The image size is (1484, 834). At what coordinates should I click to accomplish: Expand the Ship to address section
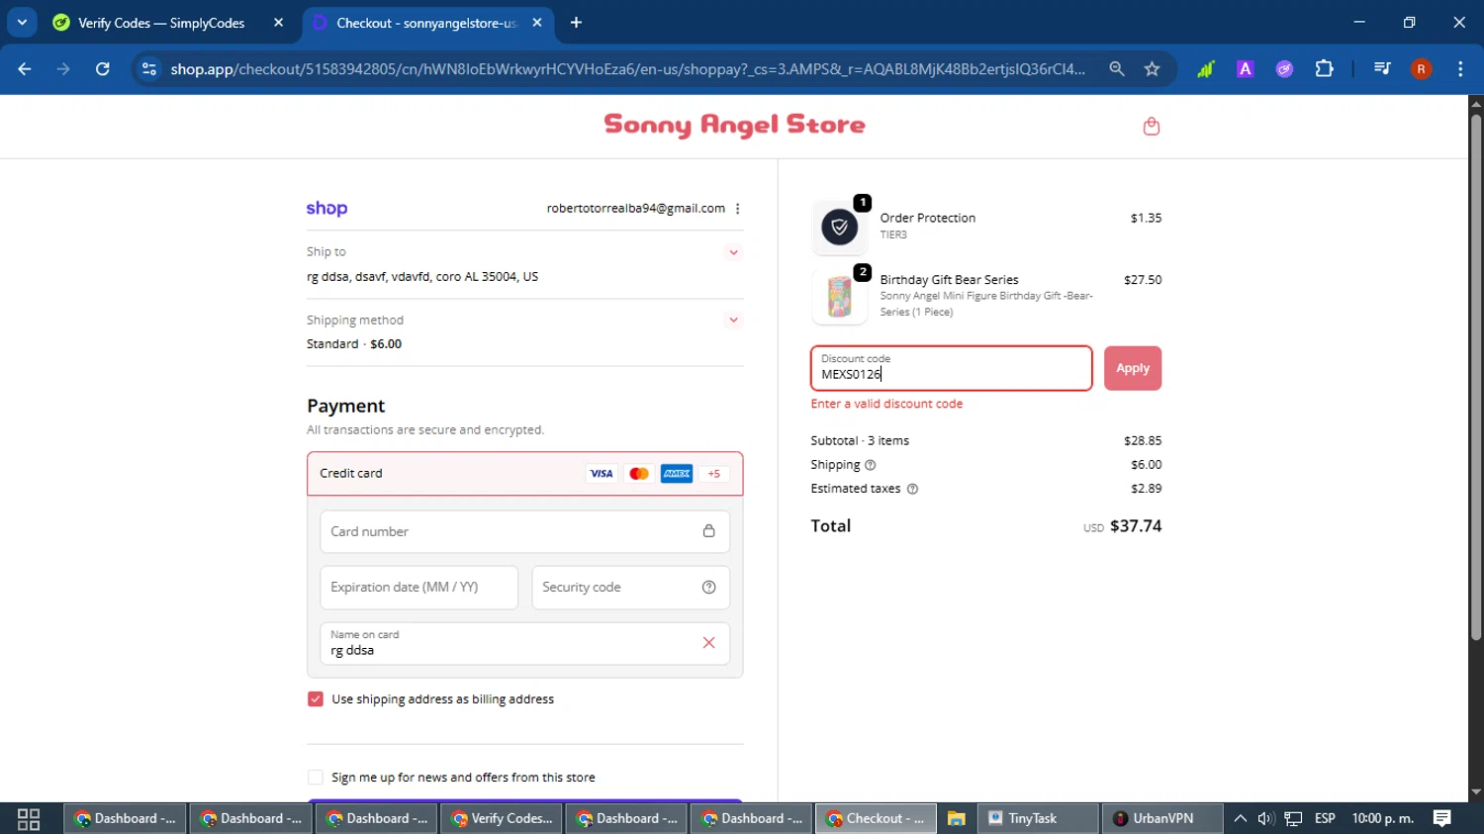coord(733,252)
